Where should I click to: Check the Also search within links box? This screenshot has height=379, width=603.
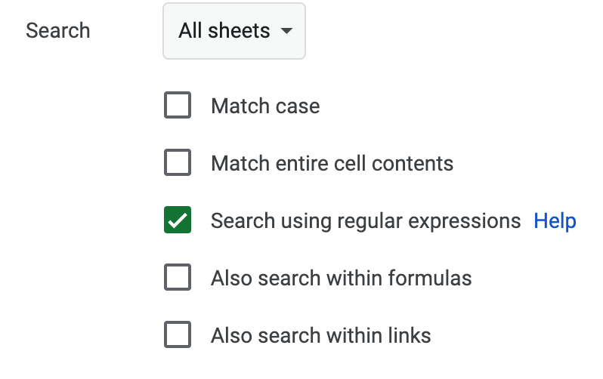[x=178, y=335]
